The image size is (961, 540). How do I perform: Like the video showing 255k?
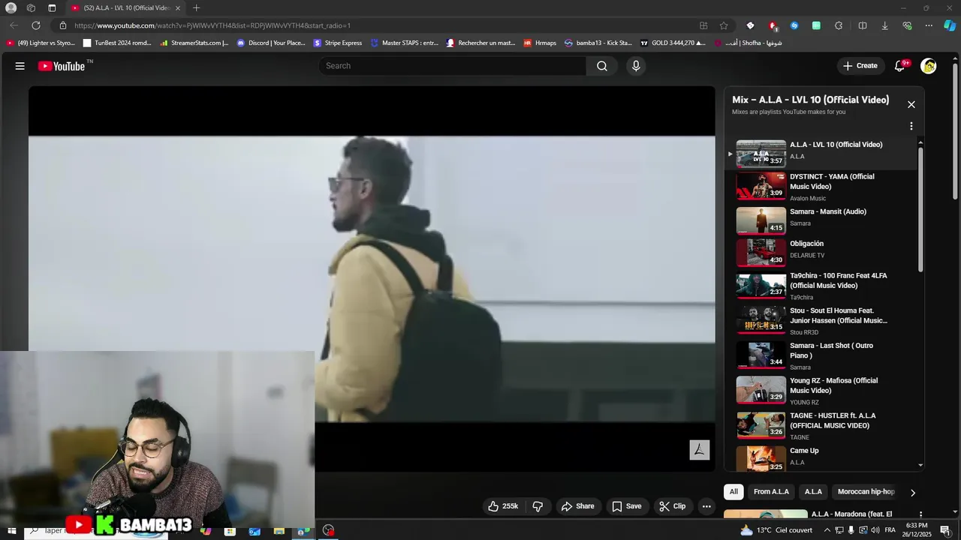[x=503, y=506]
